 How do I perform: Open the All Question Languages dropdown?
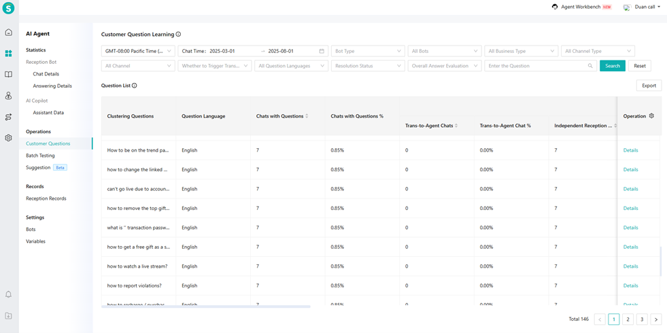tap(291, 66)
